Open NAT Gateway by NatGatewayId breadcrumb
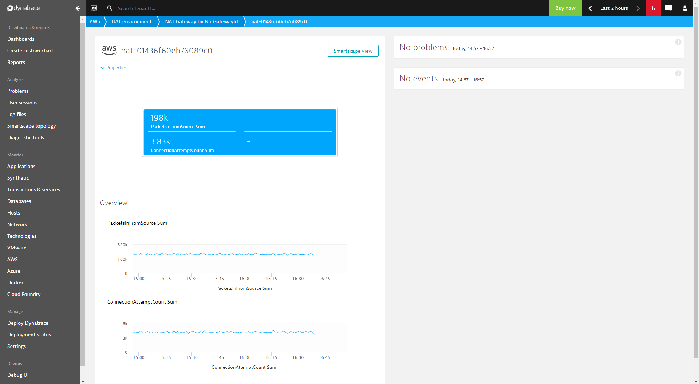This screenshot has height=384, width=699. 201,21
